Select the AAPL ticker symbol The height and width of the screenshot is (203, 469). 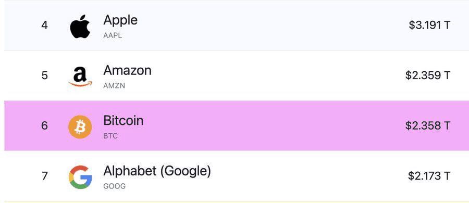(113, 35)
